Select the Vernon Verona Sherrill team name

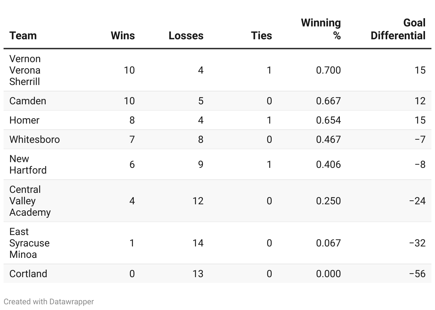pos(25,70)
